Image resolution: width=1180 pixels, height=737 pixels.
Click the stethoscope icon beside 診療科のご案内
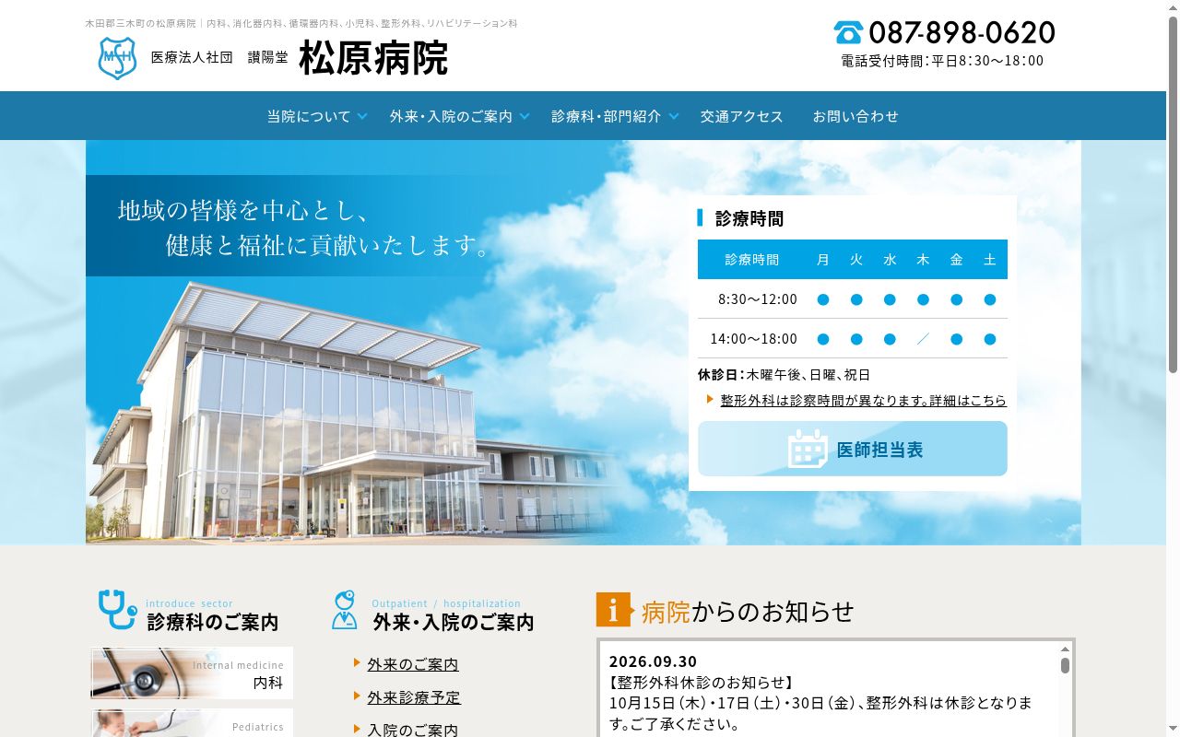117,610
